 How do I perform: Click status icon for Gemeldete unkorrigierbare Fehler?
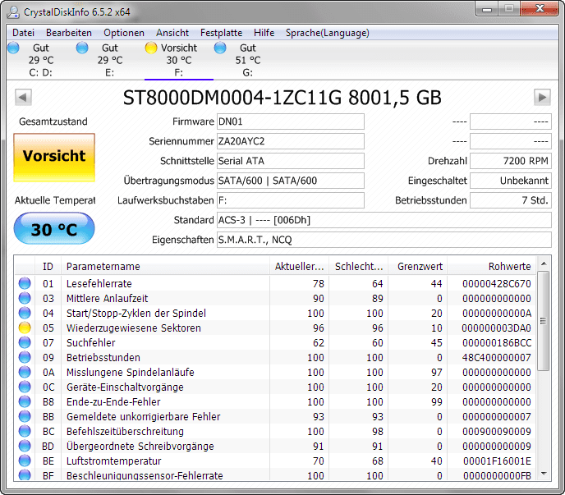click(x=25, y=416)
